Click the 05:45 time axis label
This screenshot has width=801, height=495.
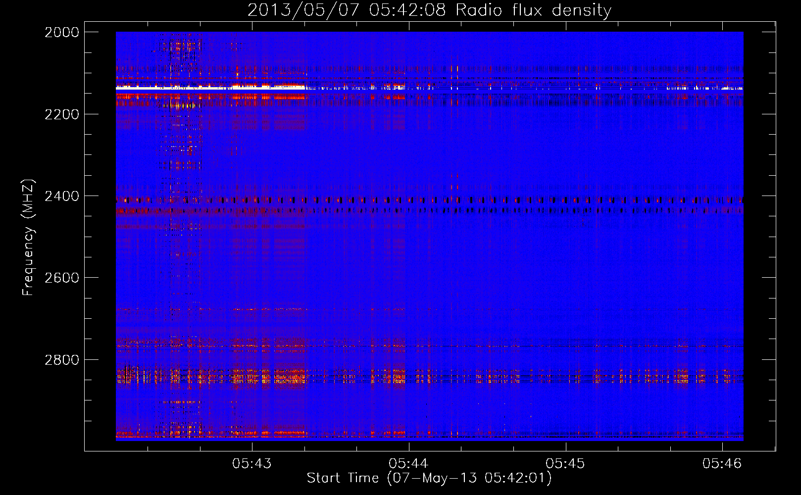click(x=565, y=463)
